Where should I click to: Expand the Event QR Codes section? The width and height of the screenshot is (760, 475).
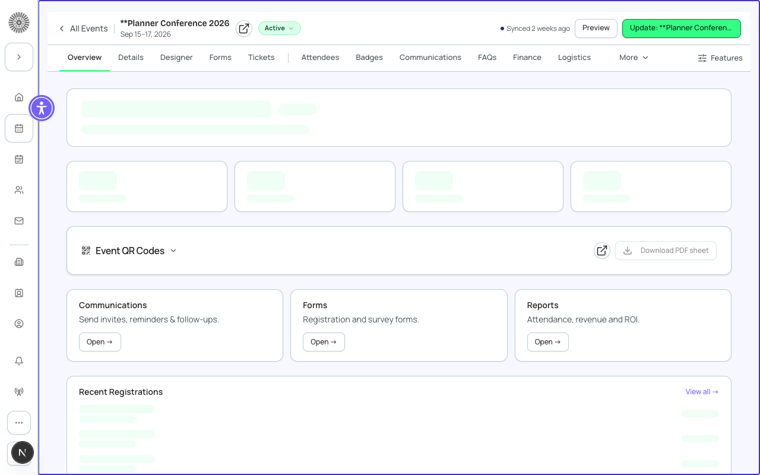point(129,251)
